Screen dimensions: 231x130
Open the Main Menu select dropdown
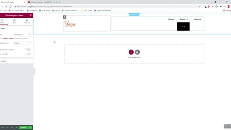point(22,35)
